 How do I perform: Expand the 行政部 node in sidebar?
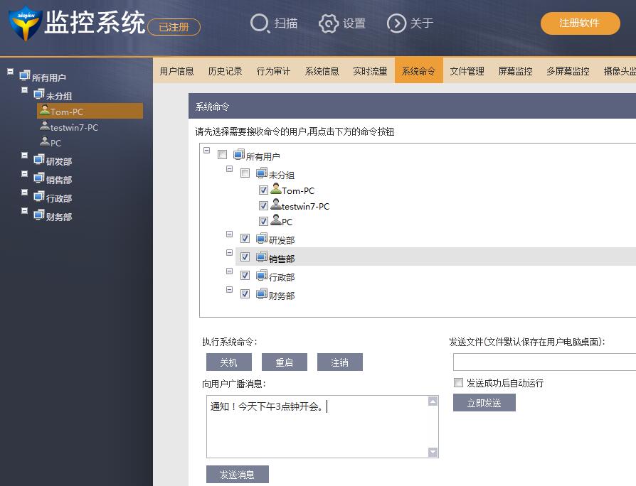click(25, 193)
